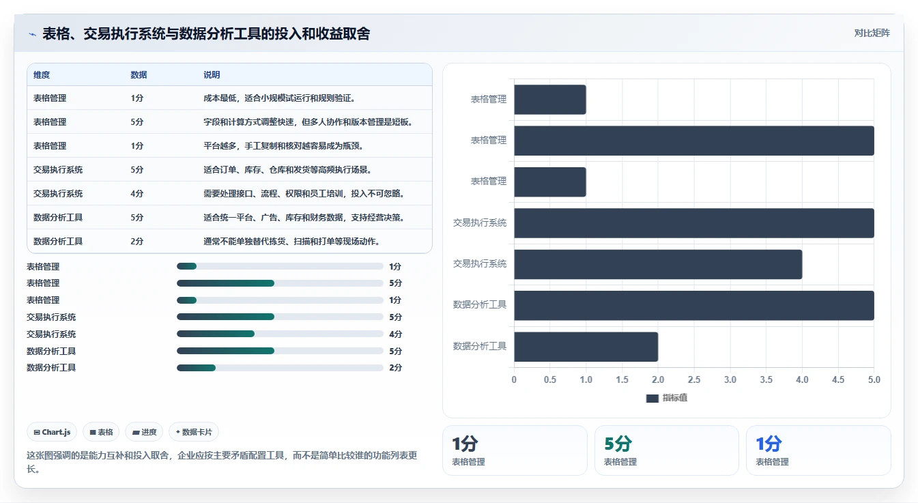Screen dimensions: 918x503
Task: Click the 4.5 tick on chart x-axis
Action: pyautogui.click(x=838, y=379)
